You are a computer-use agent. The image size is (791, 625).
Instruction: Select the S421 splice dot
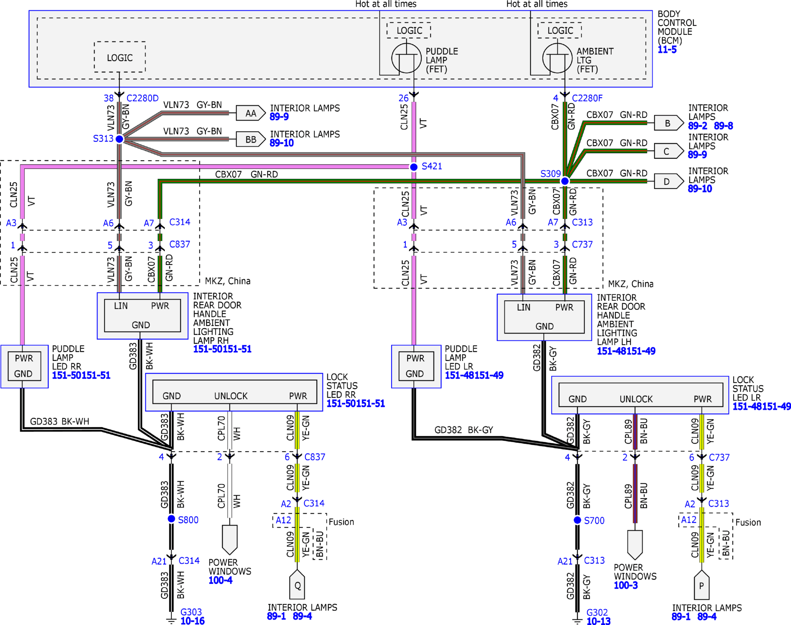pyautogui.click(x=414, y=167)
